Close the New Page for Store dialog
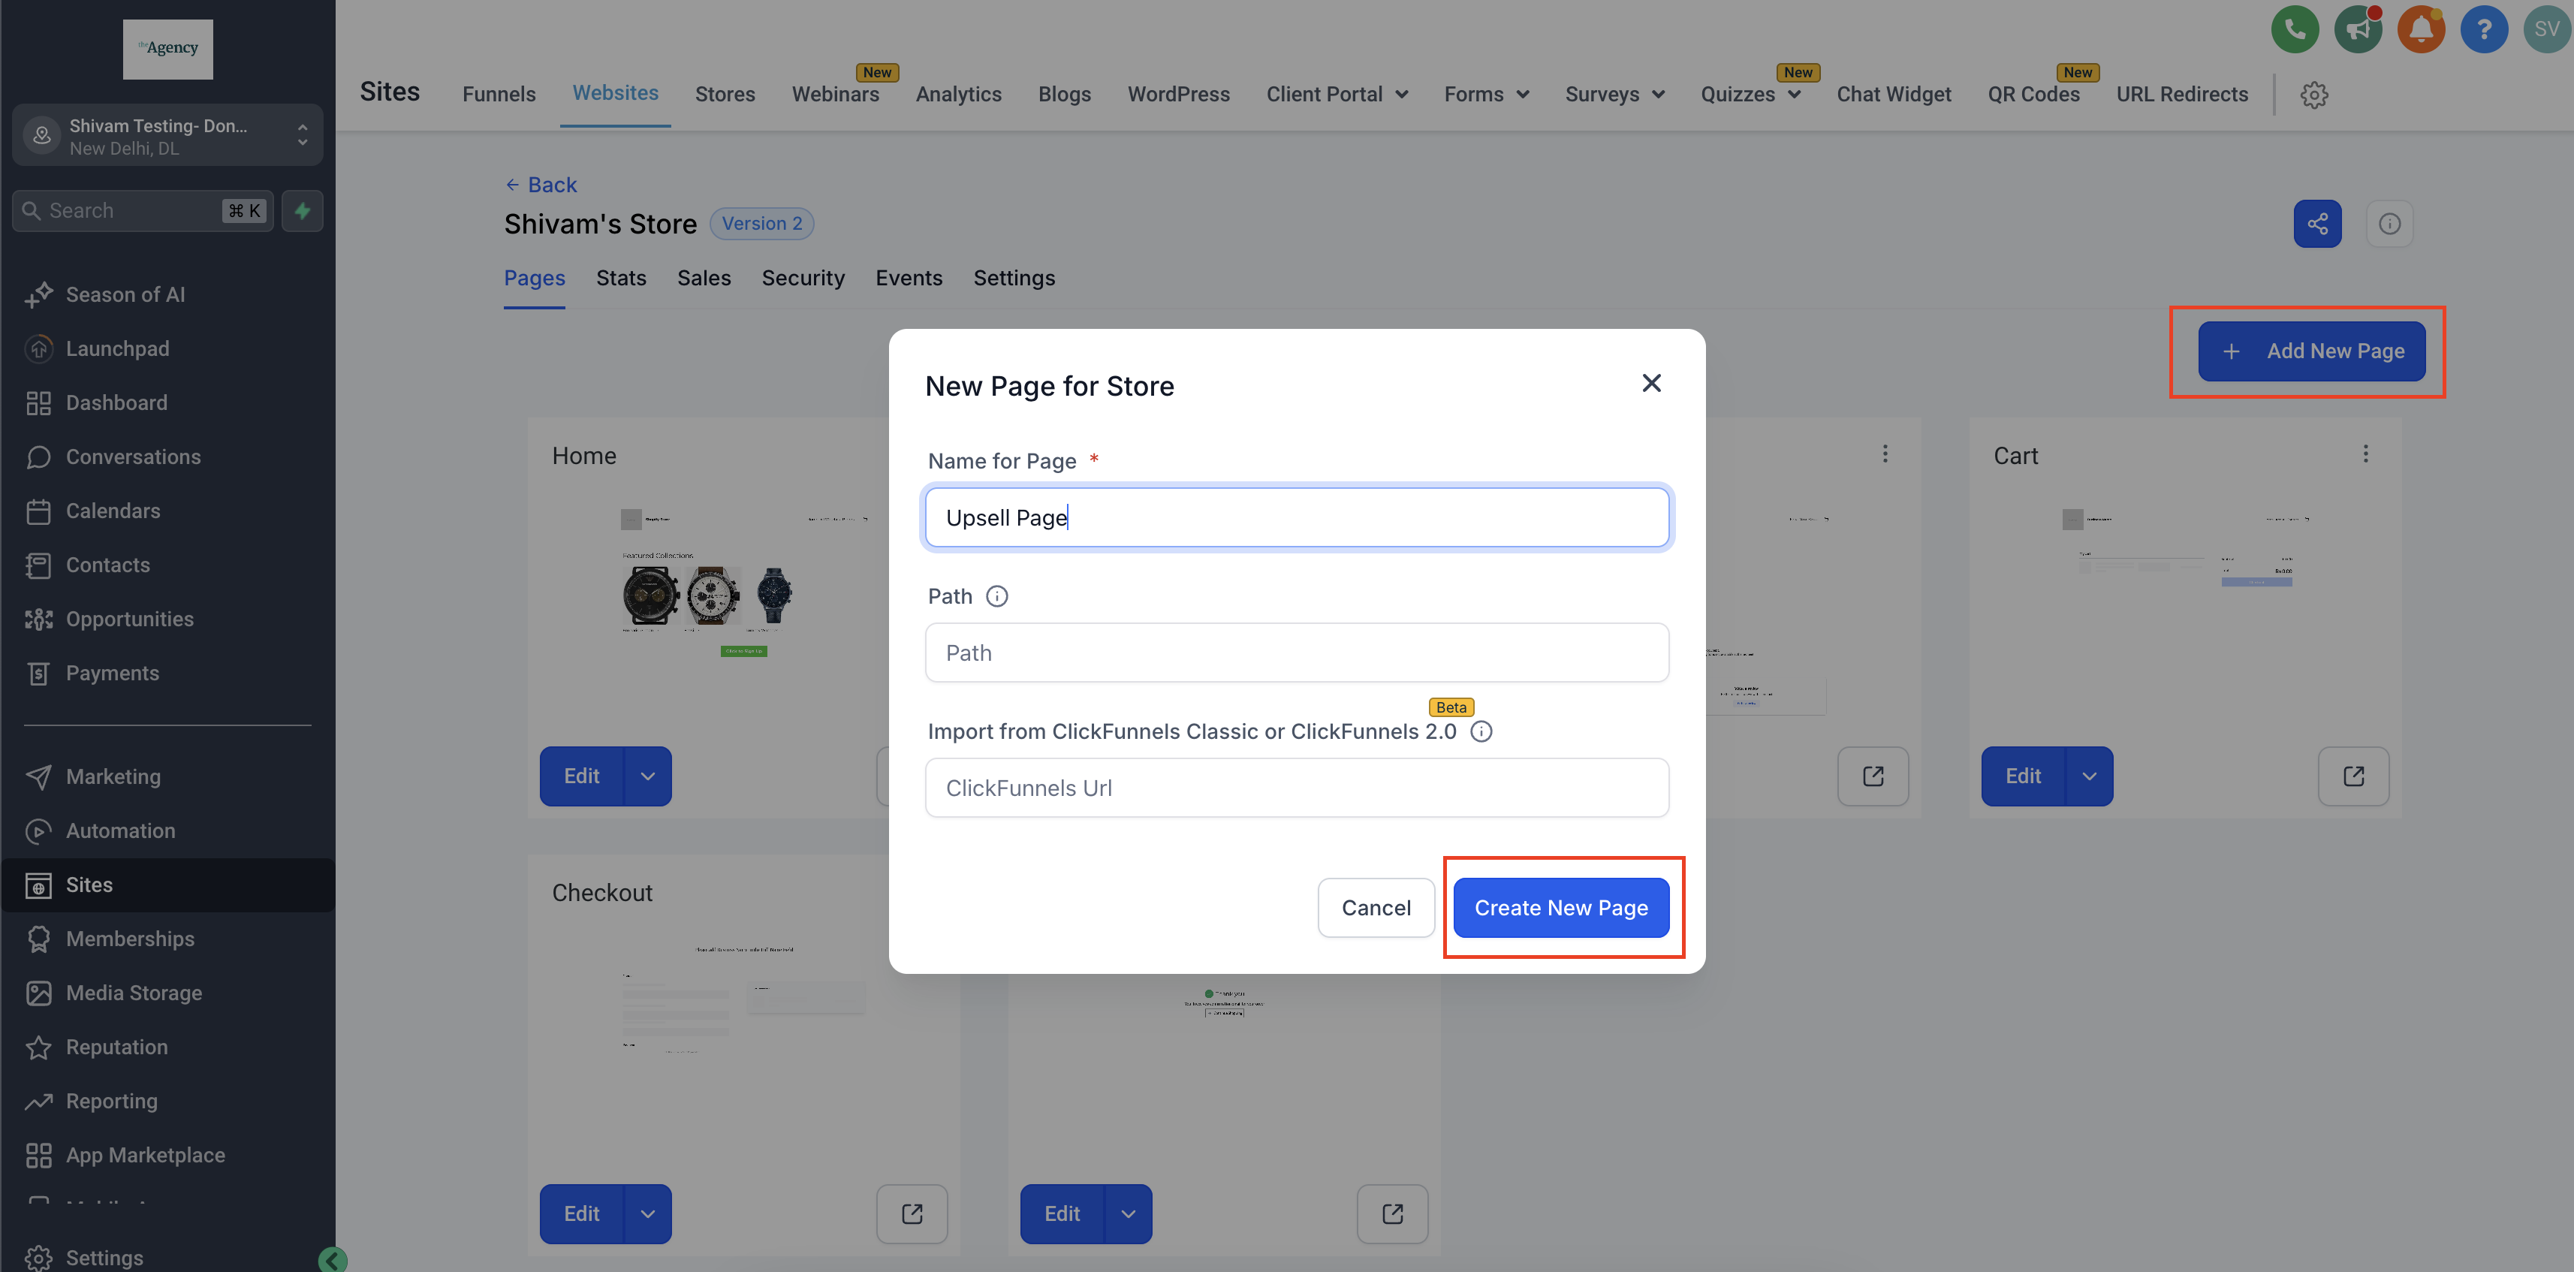The height and width of the screenshot is (1272, 2574). pos(1650,383)
